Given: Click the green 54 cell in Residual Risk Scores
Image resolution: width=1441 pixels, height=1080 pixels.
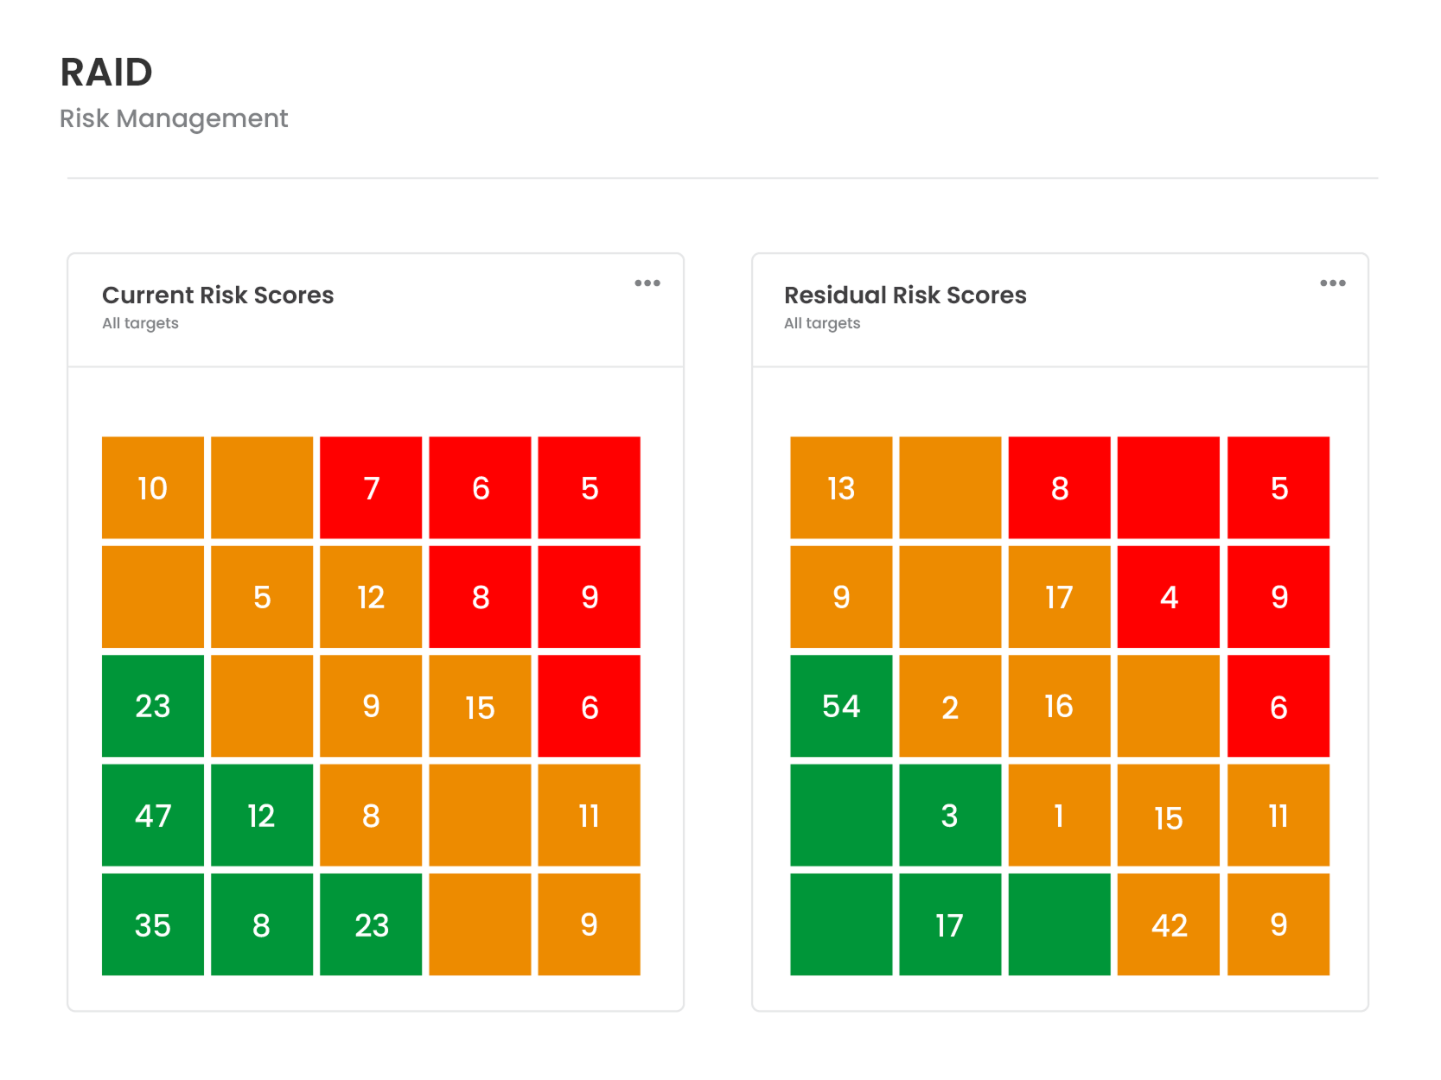Looking at the screenshot, I should 841,707.
